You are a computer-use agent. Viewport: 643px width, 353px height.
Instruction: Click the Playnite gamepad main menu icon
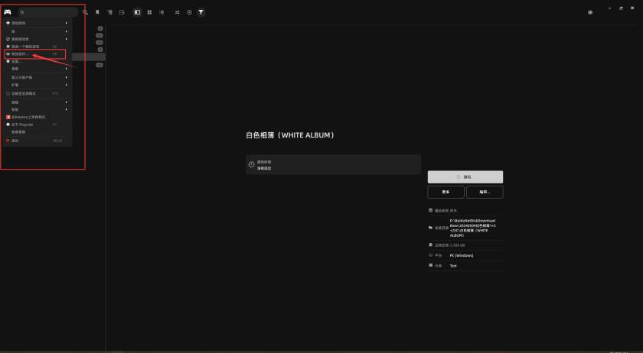pos(8,12)
